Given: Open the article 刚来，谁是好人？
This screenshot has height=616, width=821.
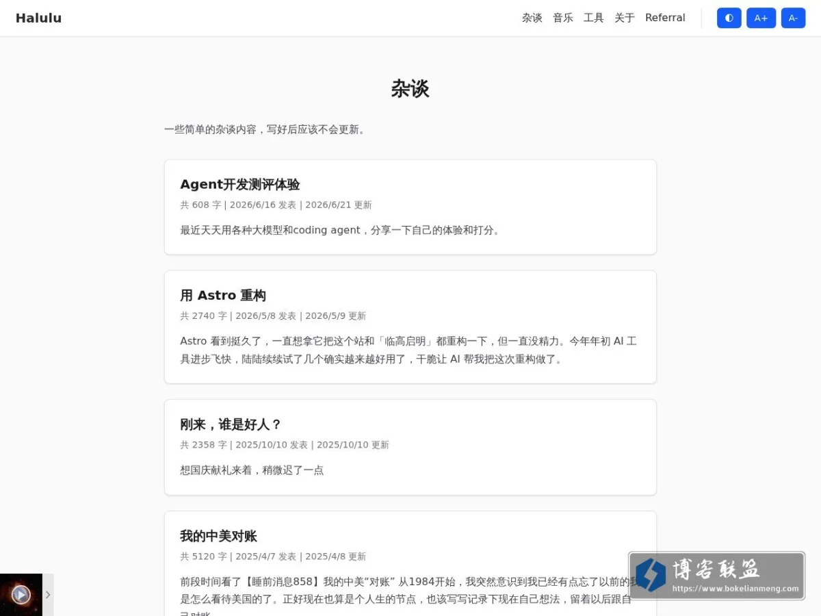Looking at the screenshot, I should [x=231, y=424].
